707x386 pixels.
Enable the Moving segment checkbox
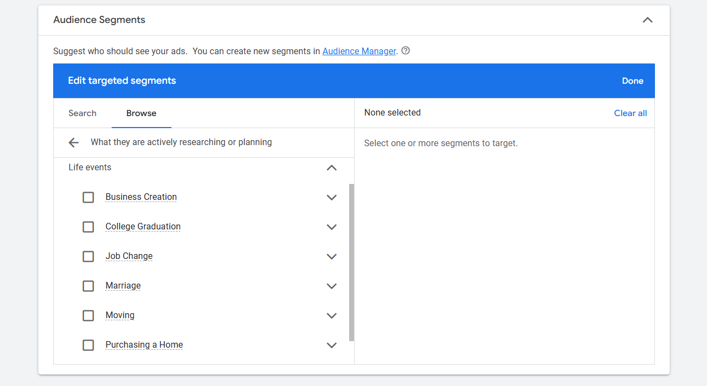88,315
